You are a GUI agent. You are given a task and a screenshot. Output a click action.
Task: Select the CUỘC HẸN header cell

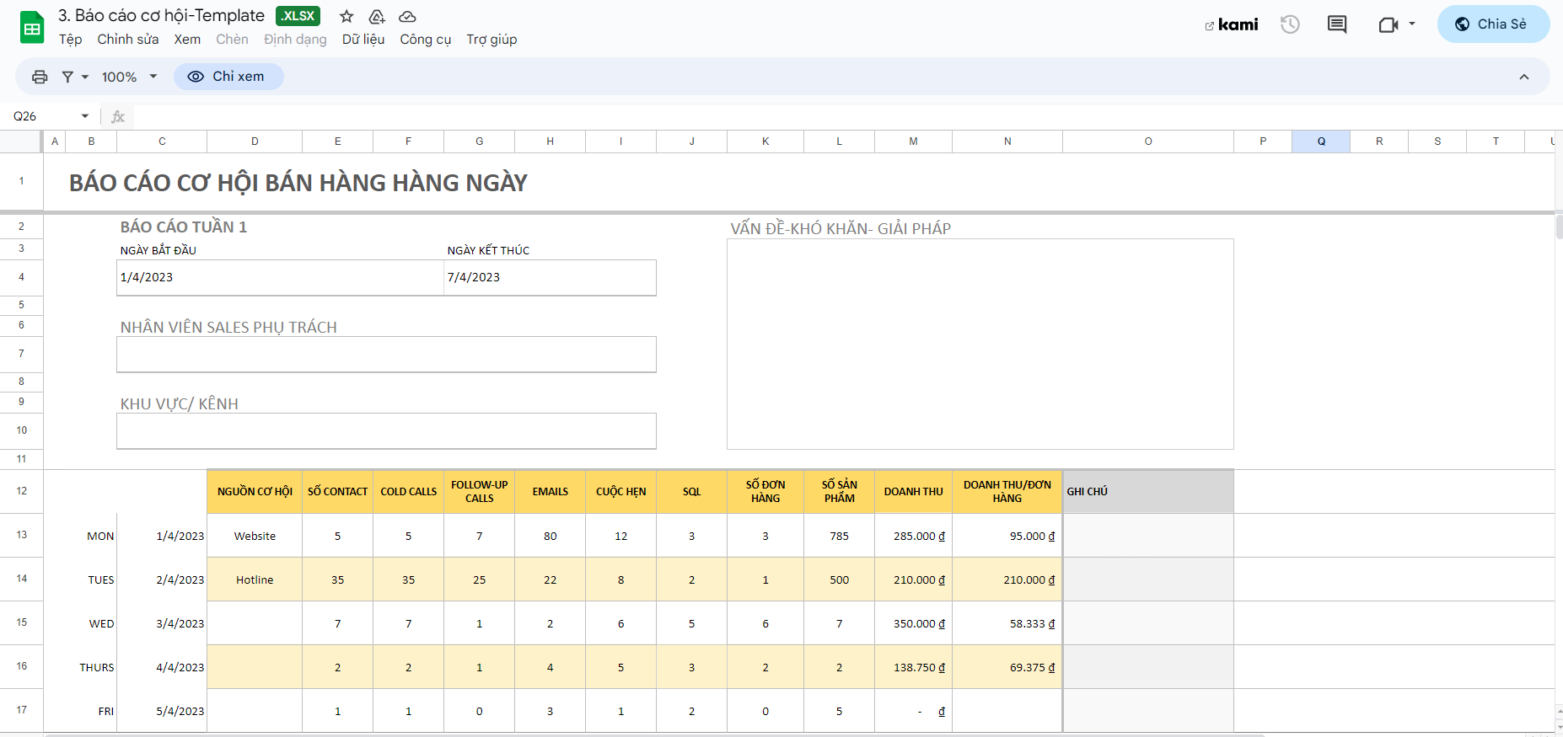pos(620,492)
